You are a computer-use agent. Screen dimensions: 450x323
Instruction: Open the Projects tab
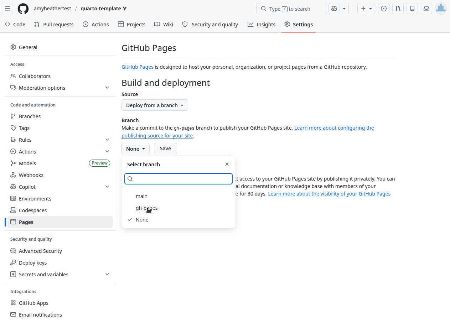click(x=132, y=24)
